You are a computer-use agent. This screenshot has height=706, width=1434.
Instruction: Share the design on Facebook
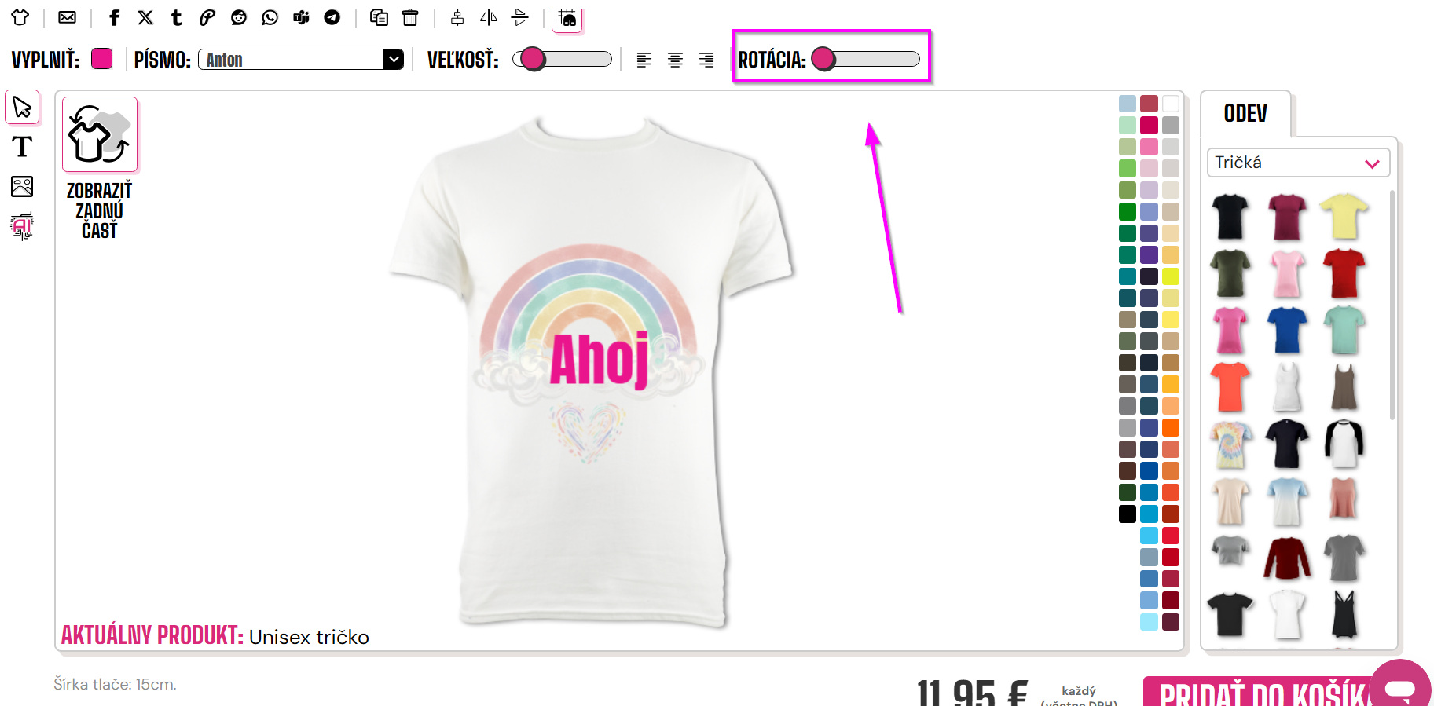[x=115, y=17]
